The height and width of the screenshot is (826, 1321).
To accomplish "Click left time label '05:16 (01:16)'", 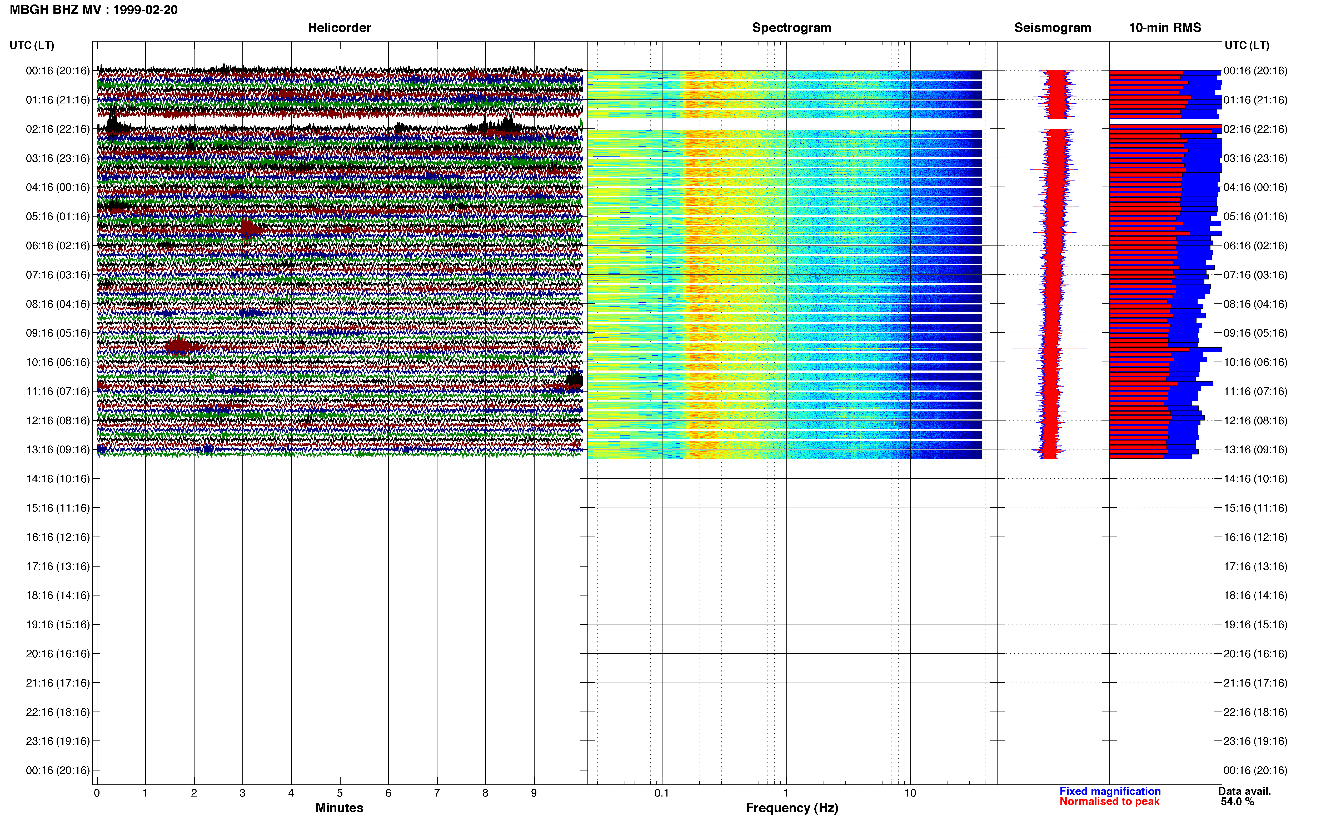I will (x=57, y=216).
